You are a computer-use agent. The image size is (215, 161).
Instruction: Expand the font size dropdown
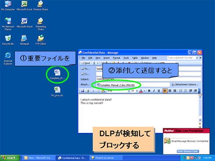point(137,91)
